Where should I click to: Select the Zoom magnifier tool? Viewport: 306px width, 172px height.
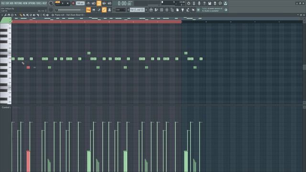point(44,15)
